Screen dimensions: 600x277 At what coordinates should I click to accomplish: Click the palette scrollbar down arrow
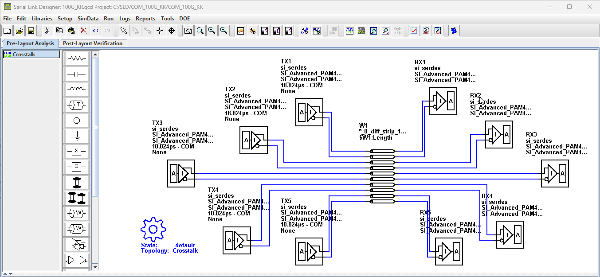pos(94,267)
